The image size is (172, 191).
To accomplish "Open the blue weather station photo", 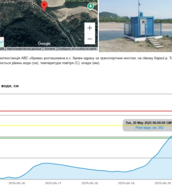I will (x=136, y=26).
